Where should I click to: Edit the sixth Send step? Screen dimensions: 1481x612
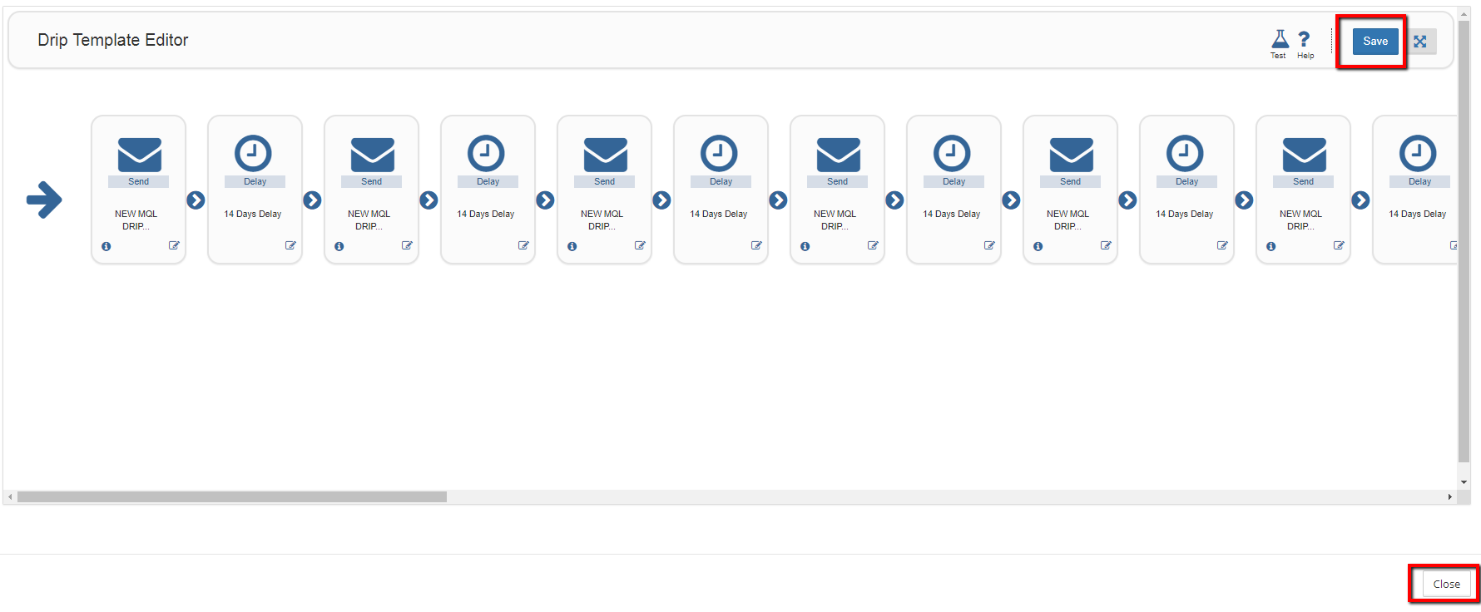pos(1339,245)
